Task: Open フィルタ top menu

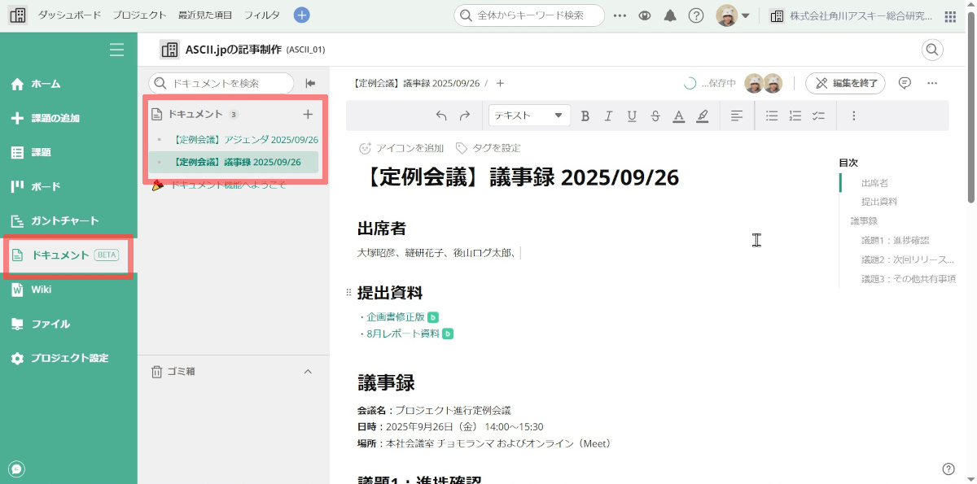Action: click(x=262, y=15)
